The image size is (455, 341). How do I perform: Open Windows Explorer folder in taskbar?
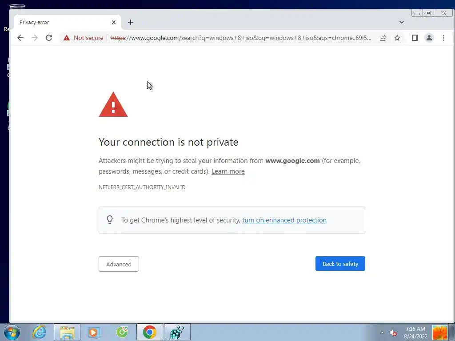click(67, 332)
